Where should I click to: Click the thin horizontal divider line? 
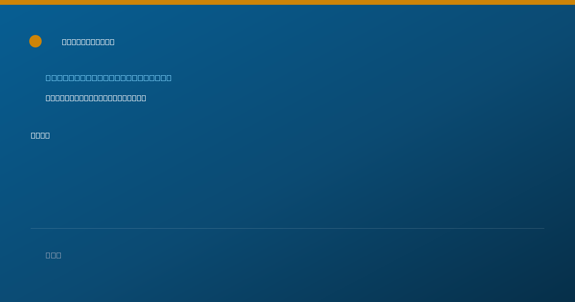click(287, 228)
